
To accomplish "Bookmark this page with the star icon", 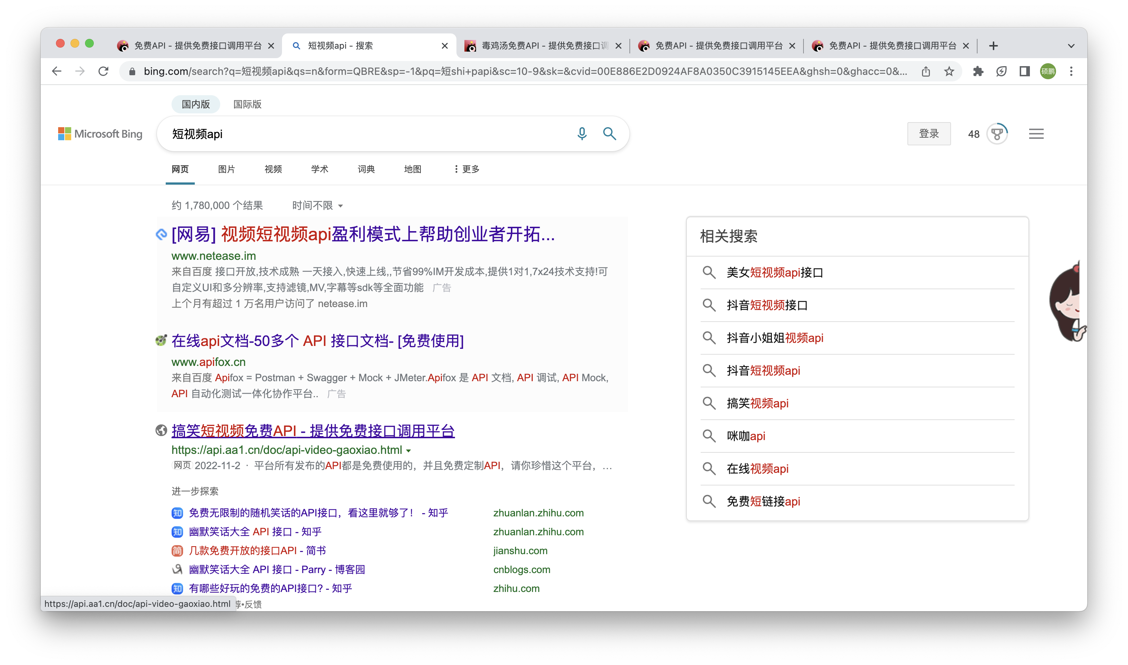I will coord(949,71).
